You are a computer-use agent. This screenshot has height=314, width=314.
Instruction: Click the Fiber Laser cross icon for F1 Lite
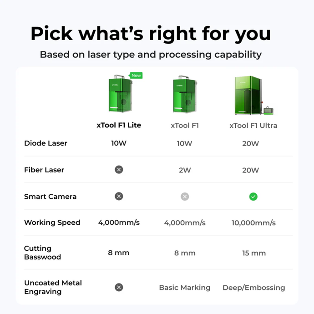coord(119,170)
